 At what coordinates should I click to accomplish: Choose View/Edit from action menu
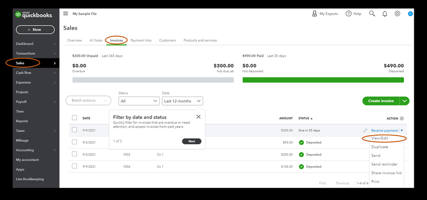380,138
